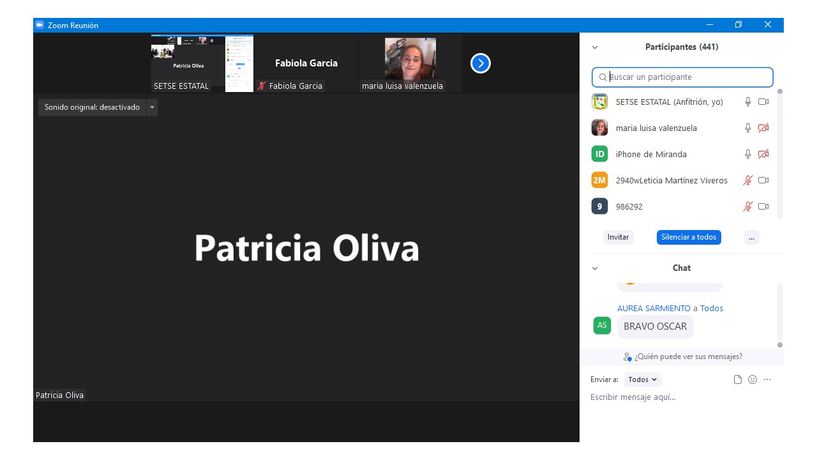Unmute participant 986292 microphone

pos(748,206)
